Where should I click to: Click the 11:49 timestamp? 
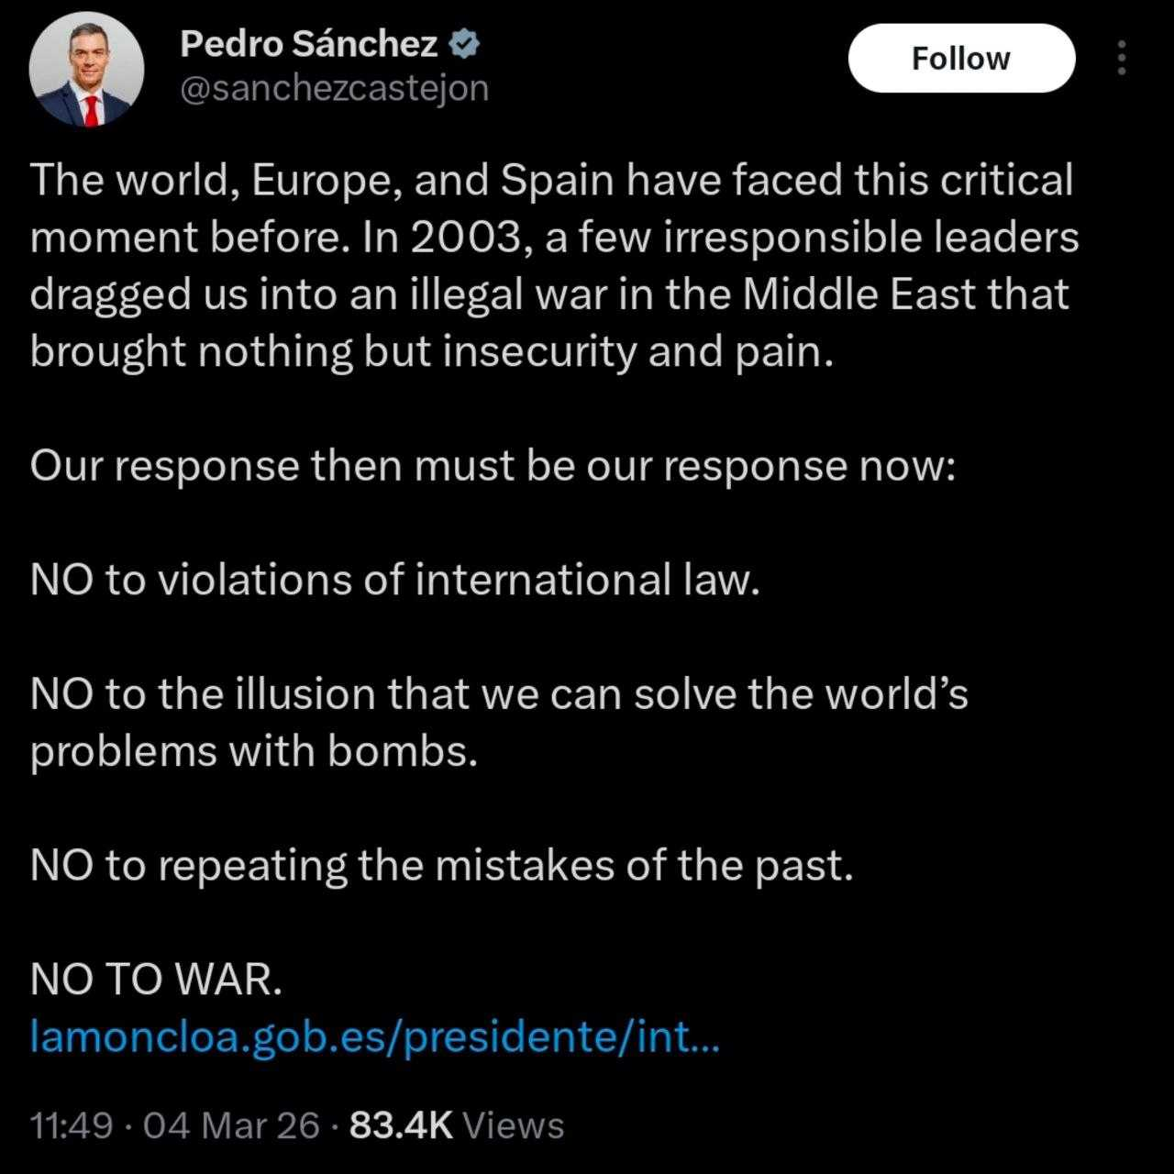tap(71, 1125)
